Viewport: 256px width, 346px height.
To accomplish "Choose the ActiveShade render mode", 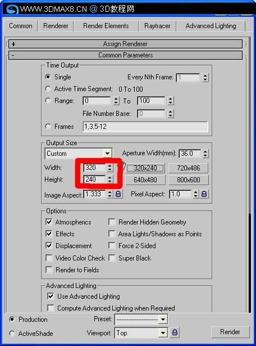I will (x=12, y=333).
